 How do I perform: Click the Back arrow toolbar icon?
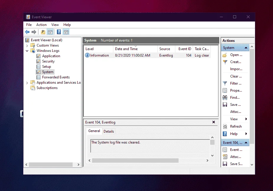point(27,32)
